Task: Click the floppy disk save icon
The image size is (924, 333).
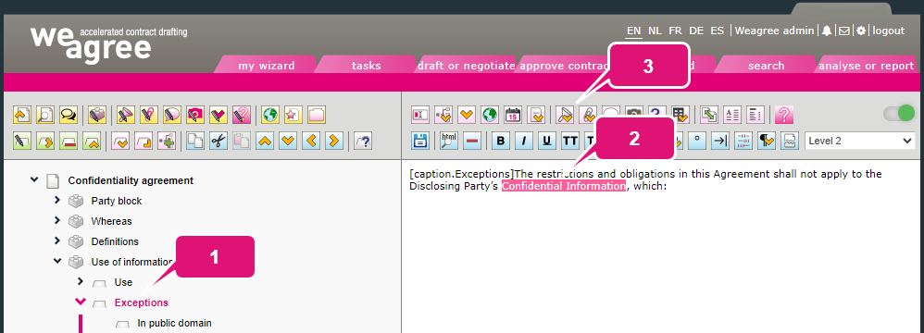Action: pos(420,141)
